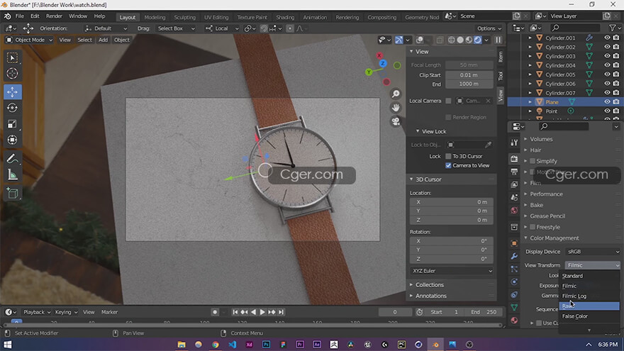Toggle the Local Camera checkbox
This screenshot has height=351, width=624.
coord(448,101)
